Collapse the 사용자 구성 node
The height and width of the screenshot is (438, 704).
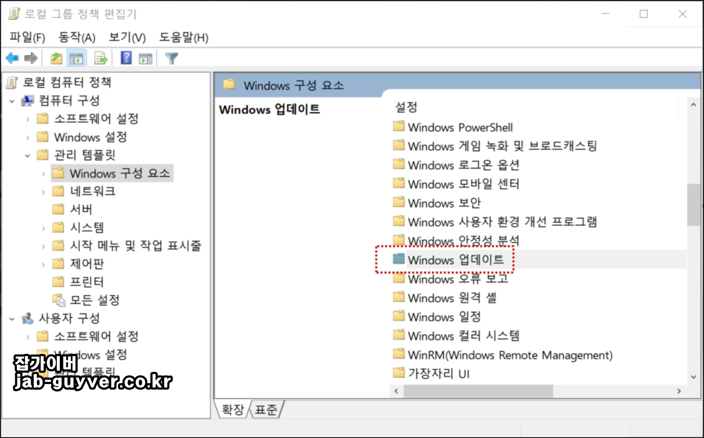click(12, 319)
